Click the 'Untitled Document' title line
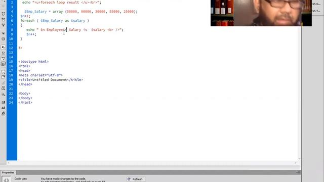324x182 pixels. pos(51,80)
